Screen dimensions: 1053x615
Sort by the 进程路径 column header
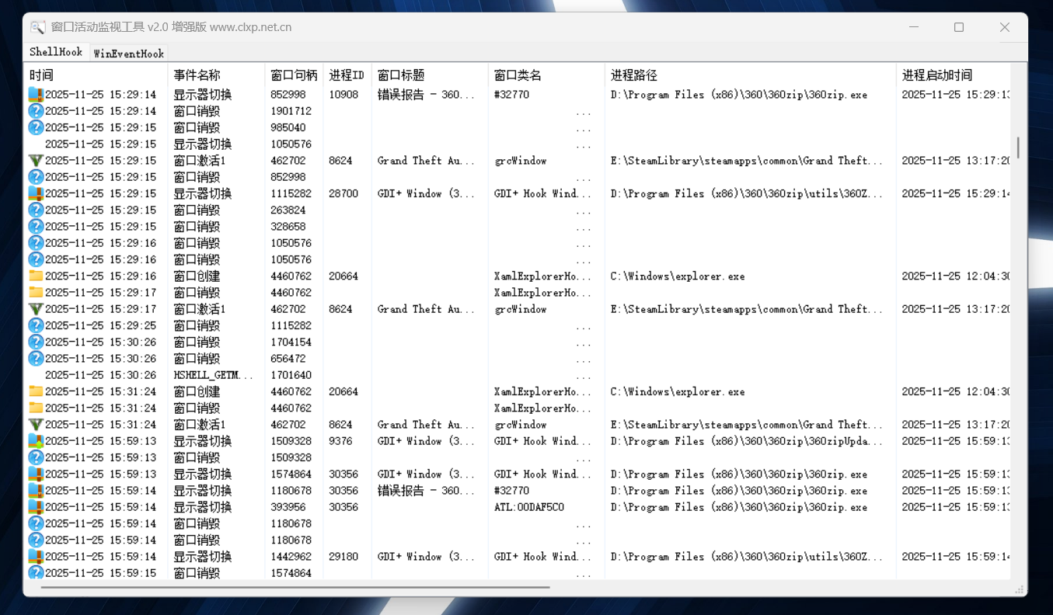633,75
